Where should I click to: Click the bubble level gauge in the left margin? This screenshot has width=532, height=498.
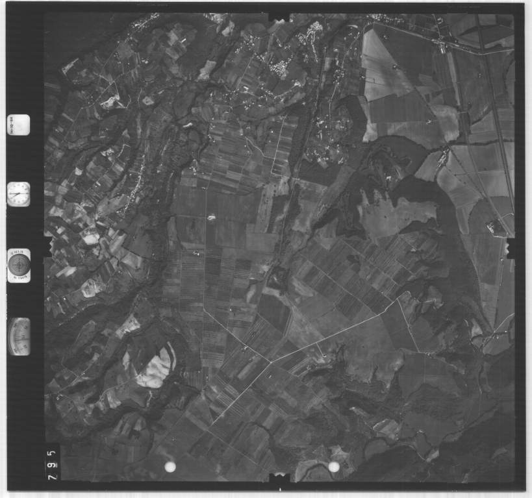[19, 336]
